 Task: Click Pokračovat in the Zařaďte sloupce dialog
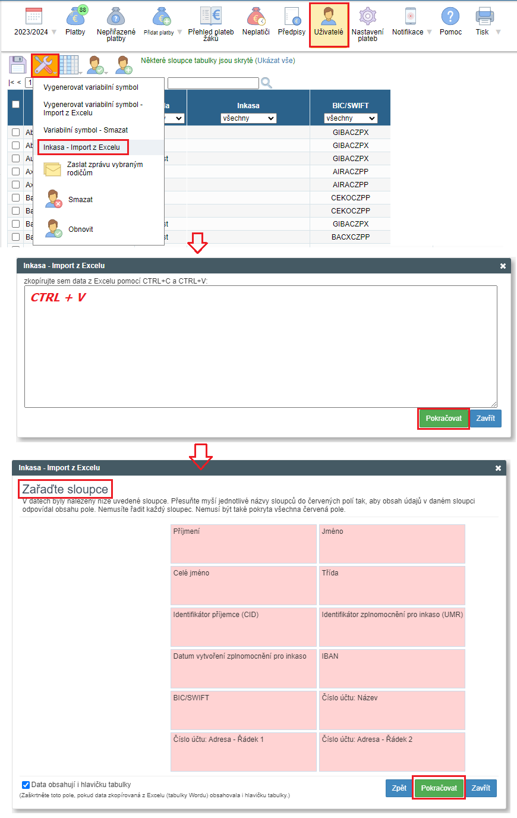click(439, 788)
